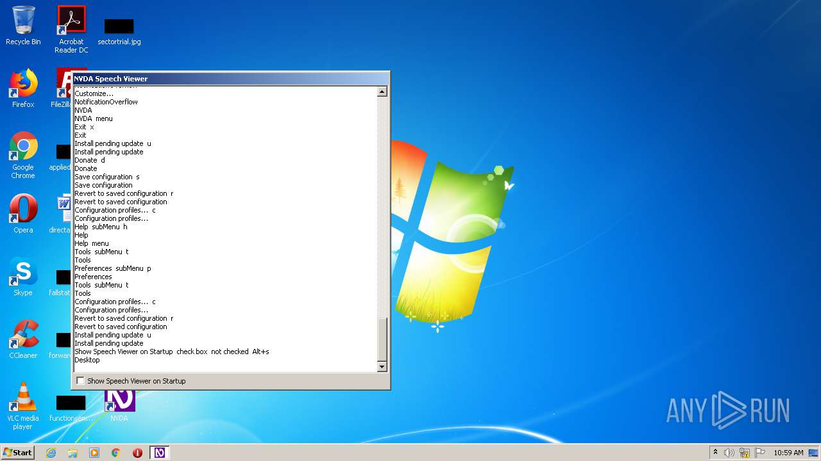Click the speech viewer scrollbar thumb
Screen dimensions: 821x461
(382, 339)
